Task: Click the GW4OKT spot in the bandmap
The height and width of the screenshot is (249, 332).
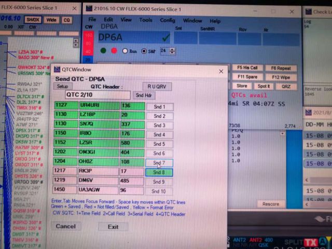Action: pyautogui.click(x=34, y=67)
